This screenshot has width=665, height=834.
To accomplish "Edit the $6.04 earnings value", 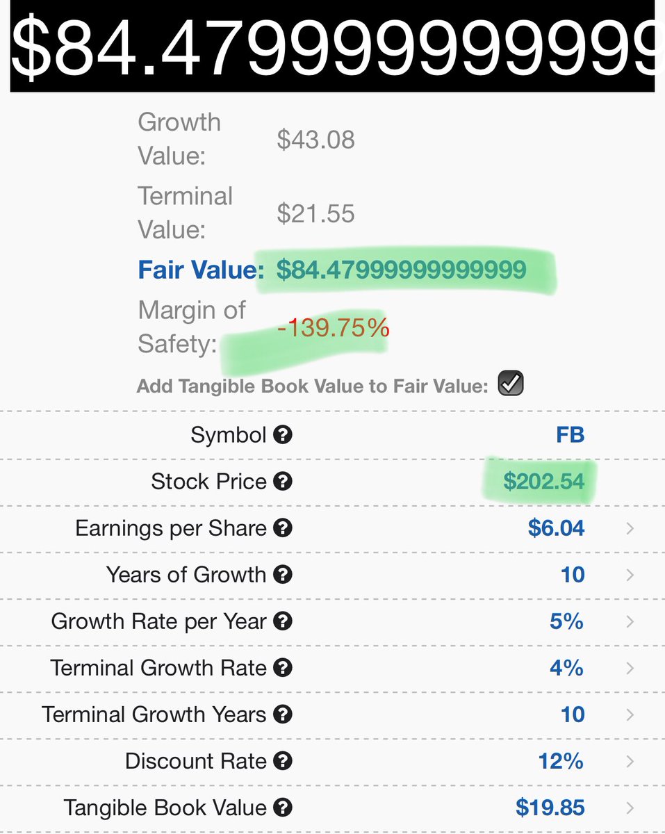I will [x=556, y=528].
